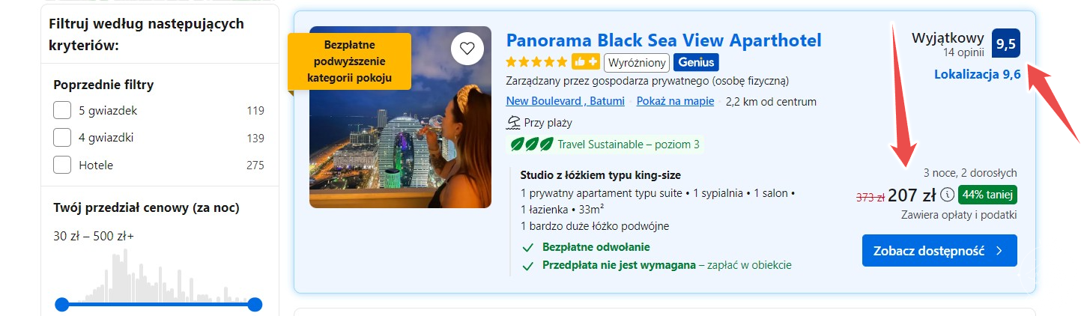Check the 5 gwiazdek filter
Screen dimensions: 1090x316
(x=62, y=111)
